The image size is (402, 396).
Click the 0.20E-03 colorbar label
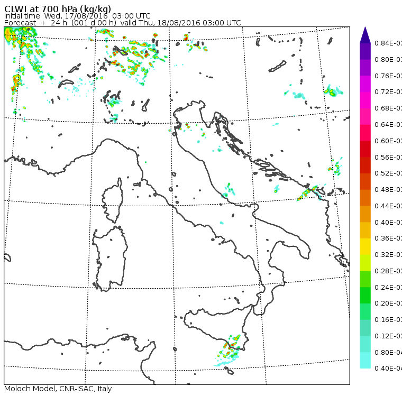click(388, 303)
